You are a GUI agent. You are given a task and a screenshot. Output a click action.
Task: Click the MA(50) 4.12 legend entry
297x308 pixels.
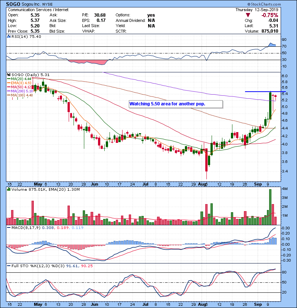[x=19, y=87]
